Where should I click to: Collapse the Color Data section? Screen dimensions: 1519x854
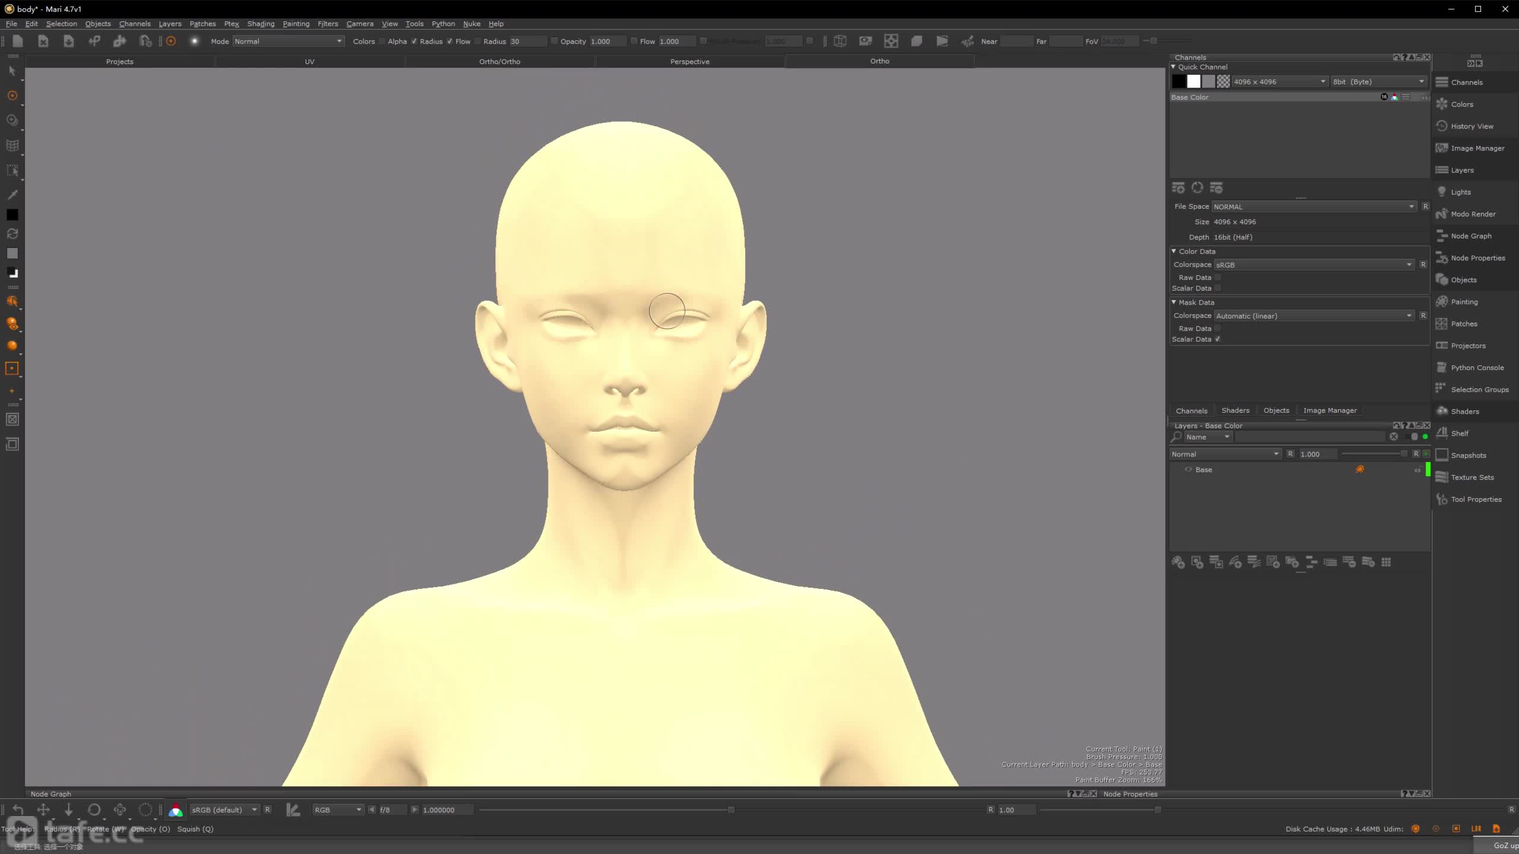[x=1174, y=251]
